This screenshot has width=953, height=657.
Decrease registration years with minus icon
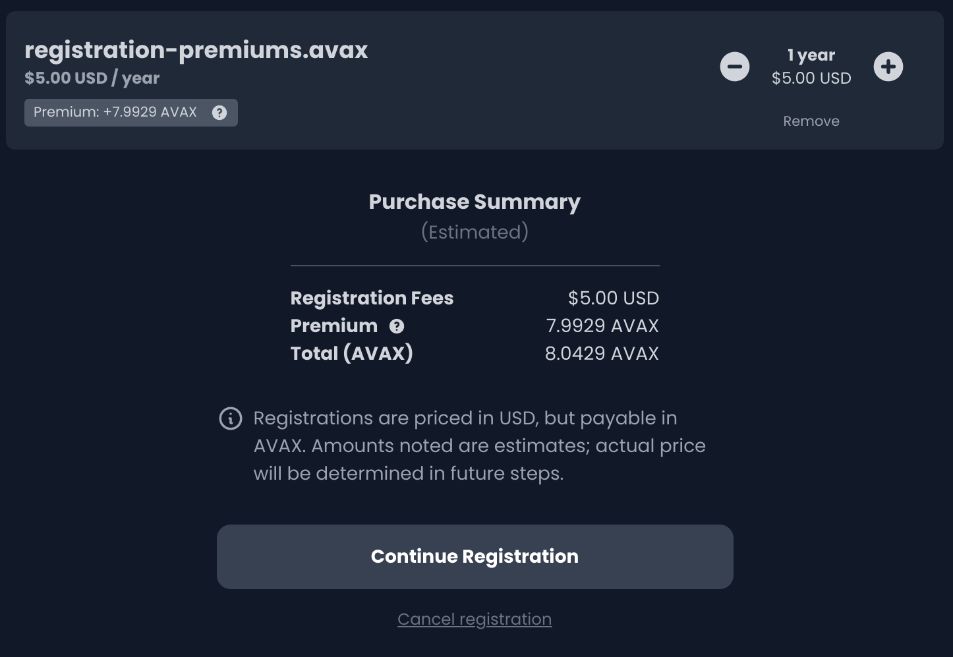(734, 67)
